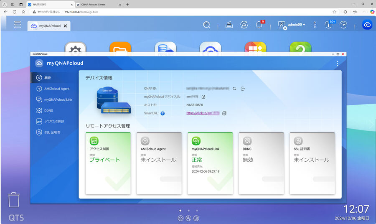Viewport: 376px width, 224px height.
Task: Click second bottom dock round icon
Action: click(x=188, y=218)
